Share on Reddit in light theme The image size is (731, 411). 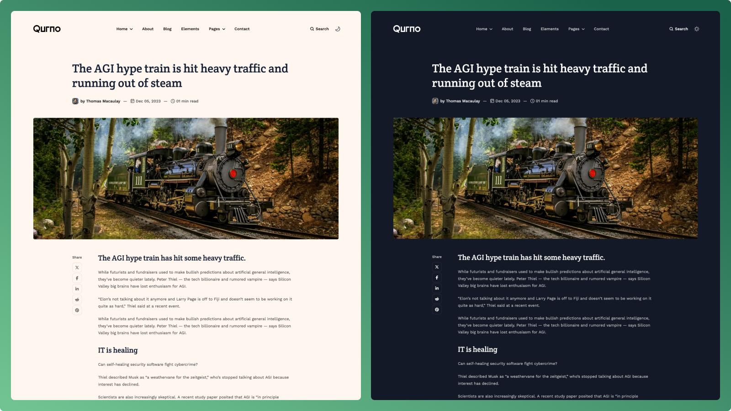pos(77,300)
